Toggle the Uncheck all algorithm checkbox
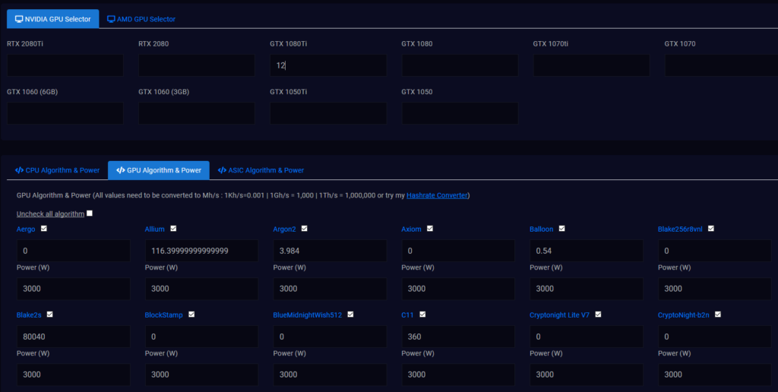 (x=90, y=213)
